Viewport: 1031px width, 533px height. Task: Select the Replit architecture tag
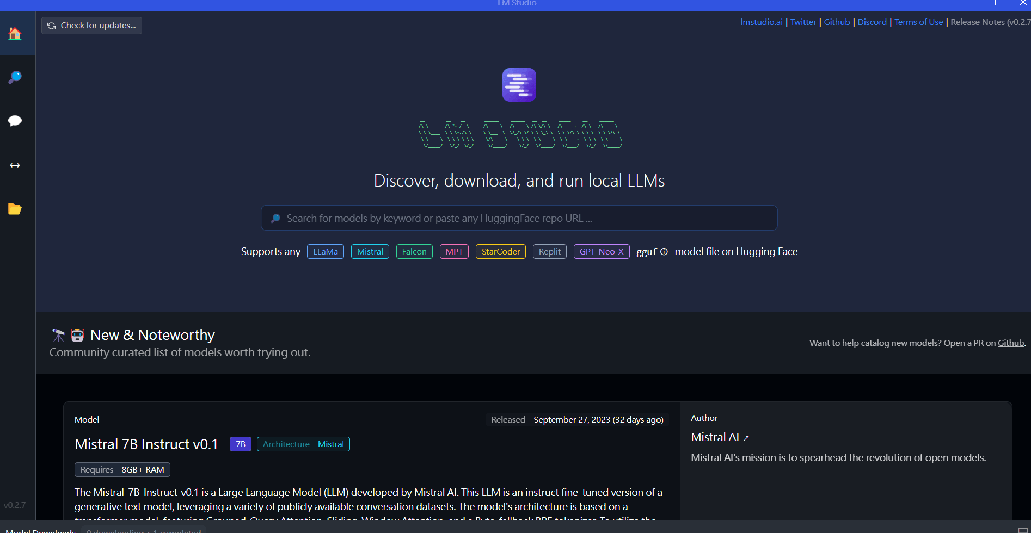tap(550, 252)
